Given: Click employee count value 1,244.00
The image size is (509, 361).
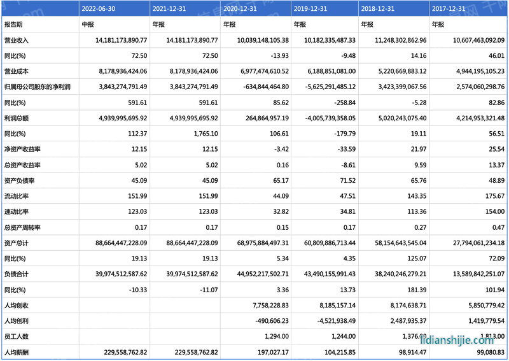Looking at the screenshot, I should 344,336.
